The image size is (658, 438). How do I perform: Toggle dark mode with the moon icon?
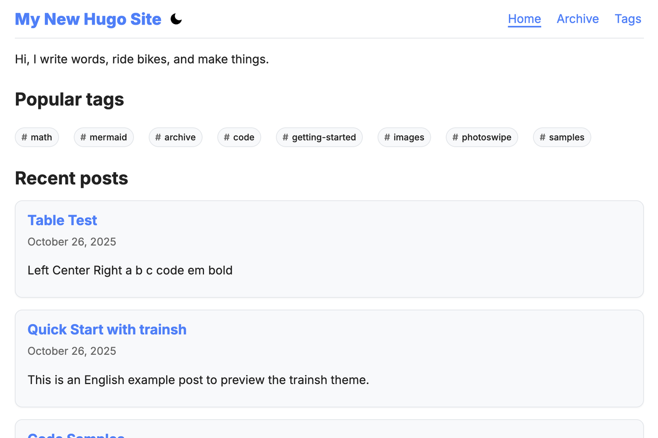click(176, 19)
